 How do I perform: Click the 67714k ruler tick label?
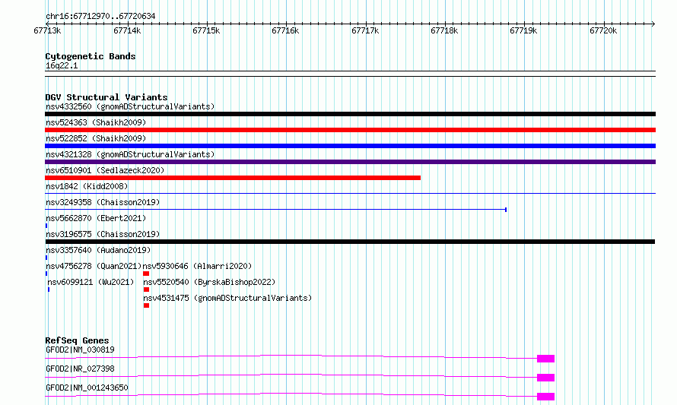[127, 31]
